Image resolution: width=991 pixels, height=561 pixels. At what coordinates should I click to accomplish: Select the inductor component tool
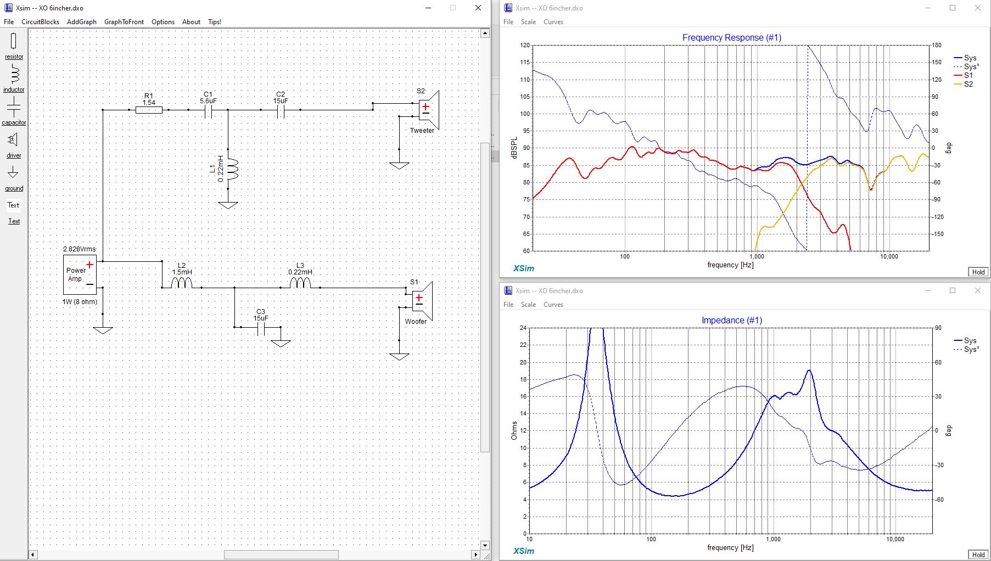click(x=14, y=78)
